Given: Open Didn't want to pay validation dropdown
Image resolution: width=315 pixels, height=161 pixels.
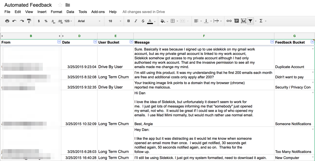Looking at the screenshot, I should click(313, 72).
